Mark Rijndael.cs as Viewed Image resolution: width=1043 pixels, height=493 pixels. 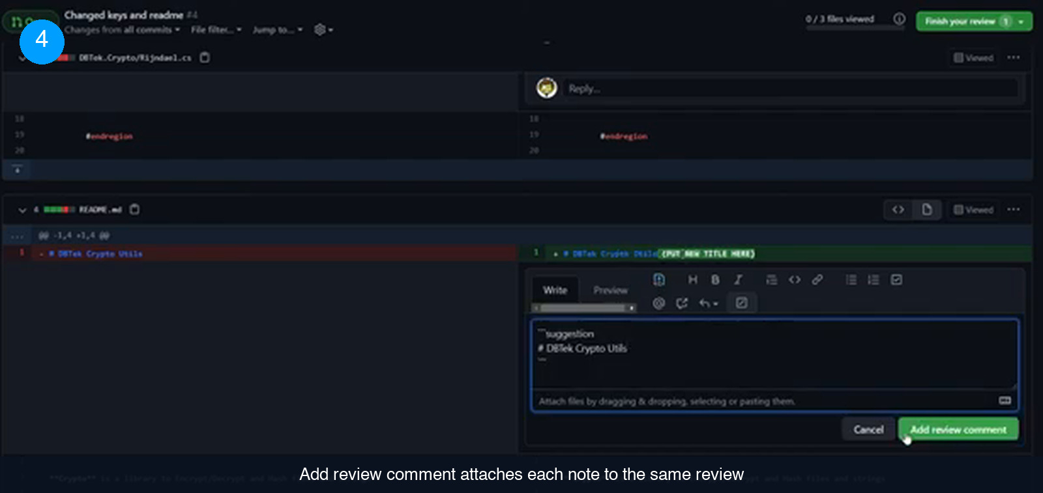pos(973,58)
